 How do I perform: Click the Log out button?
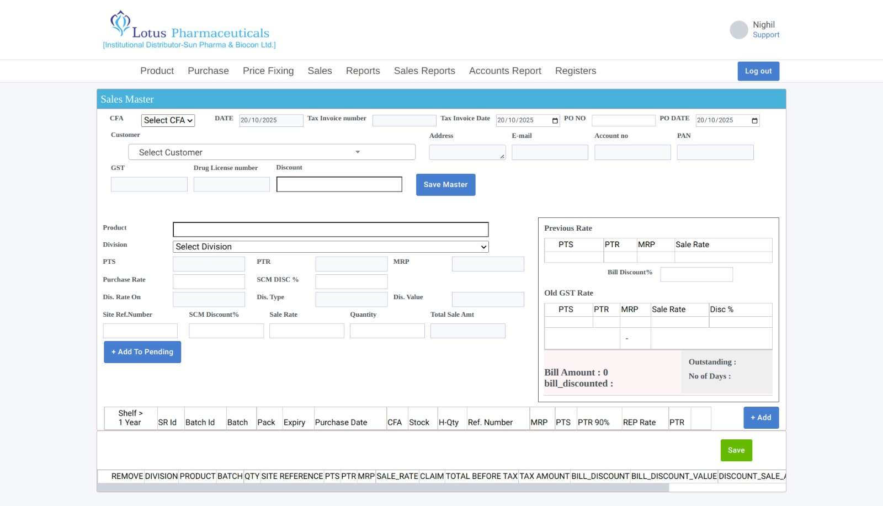758,71
